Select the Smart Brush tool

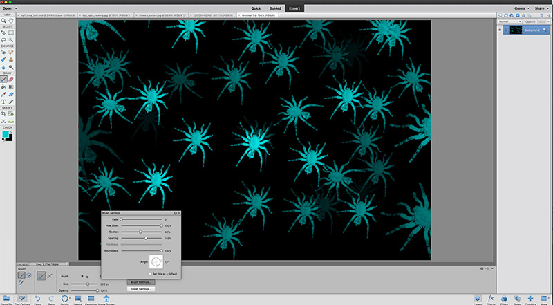(x=3, y=59)
